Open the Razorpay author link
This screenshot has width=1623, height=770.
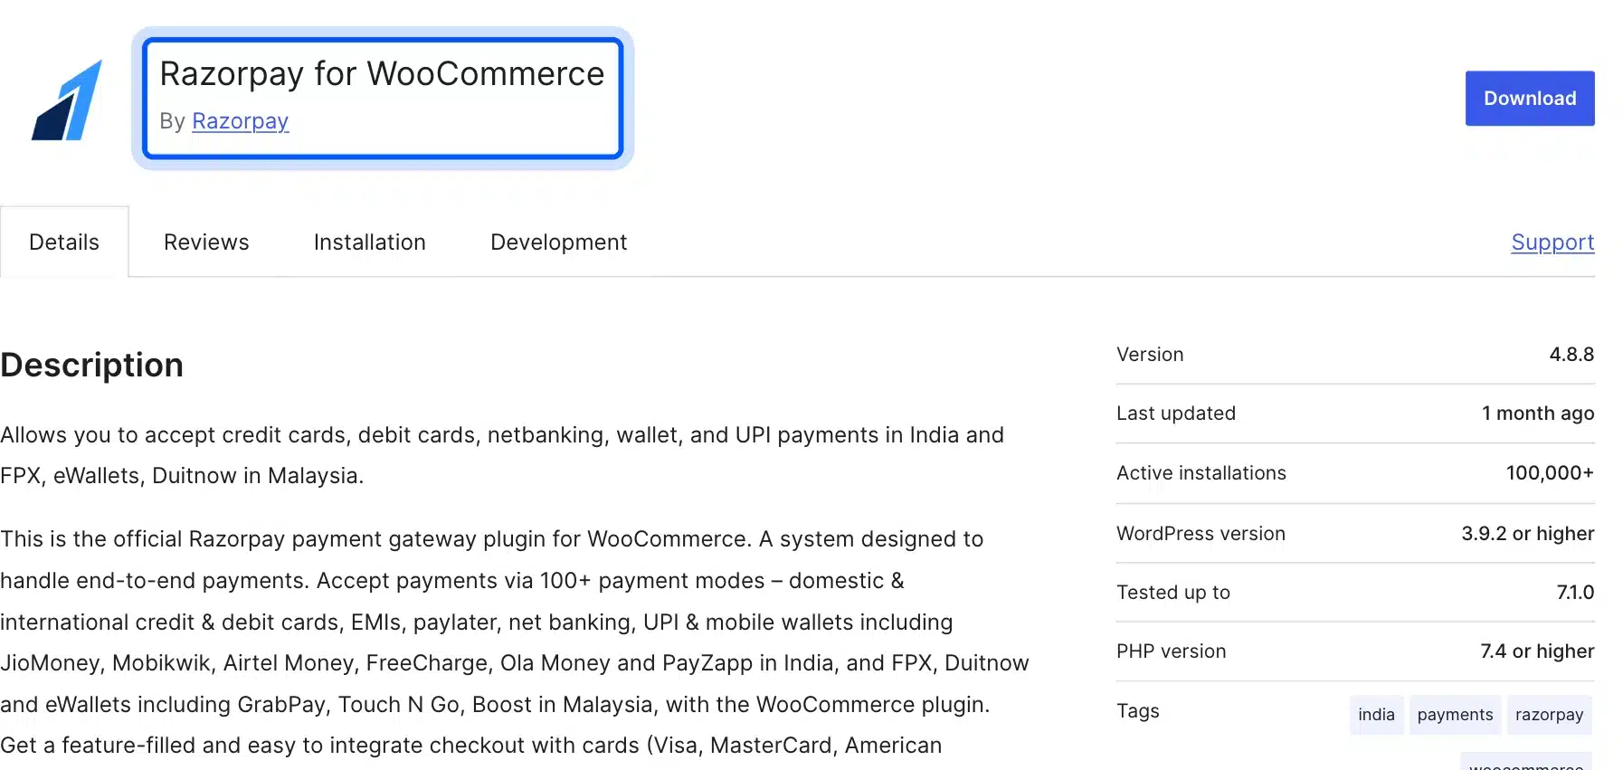tap(240, 121)
